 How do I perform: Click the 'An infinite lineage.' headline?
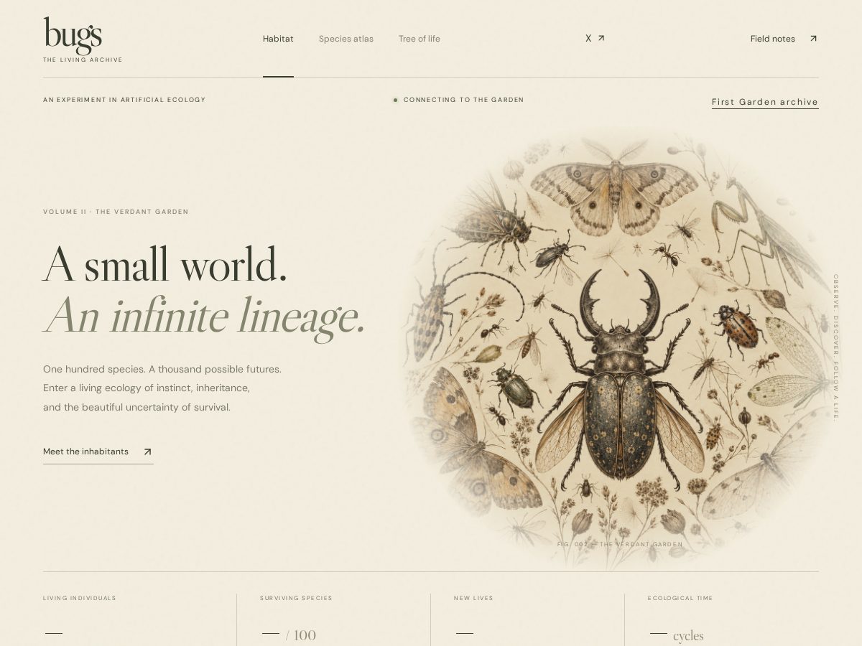pos(205,315)
